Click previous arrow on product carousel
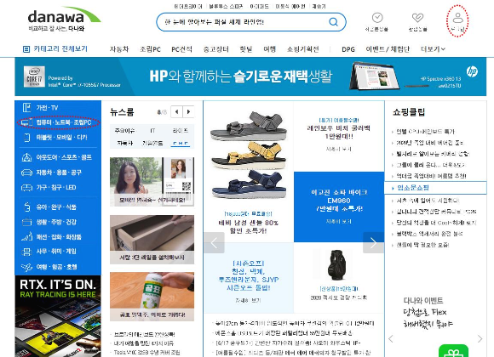The width and height of the screenshot is (494, 357). (x=215, y=242)
